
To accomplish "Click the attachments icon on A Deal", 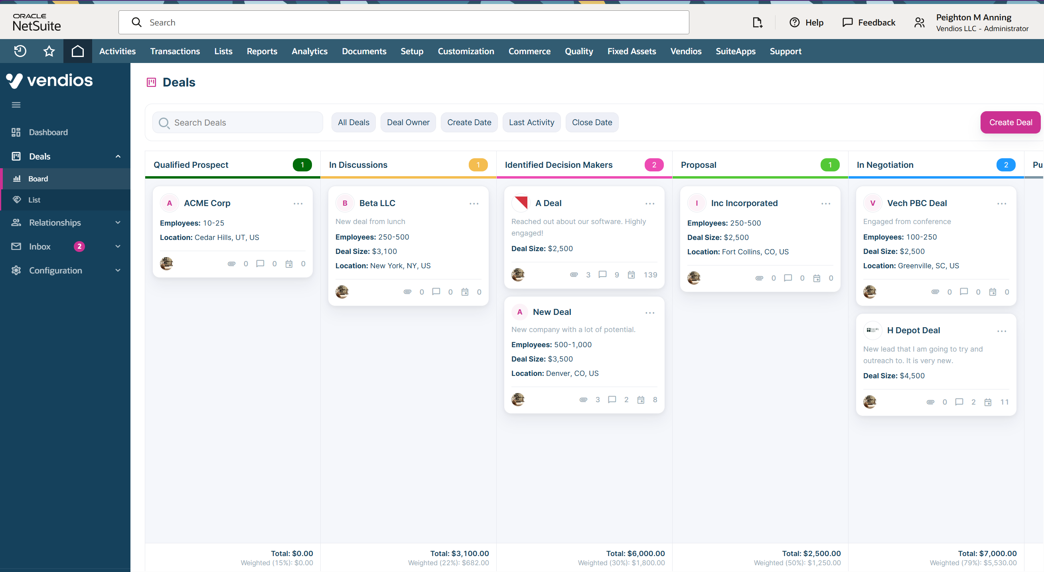I will pos(574,275).
